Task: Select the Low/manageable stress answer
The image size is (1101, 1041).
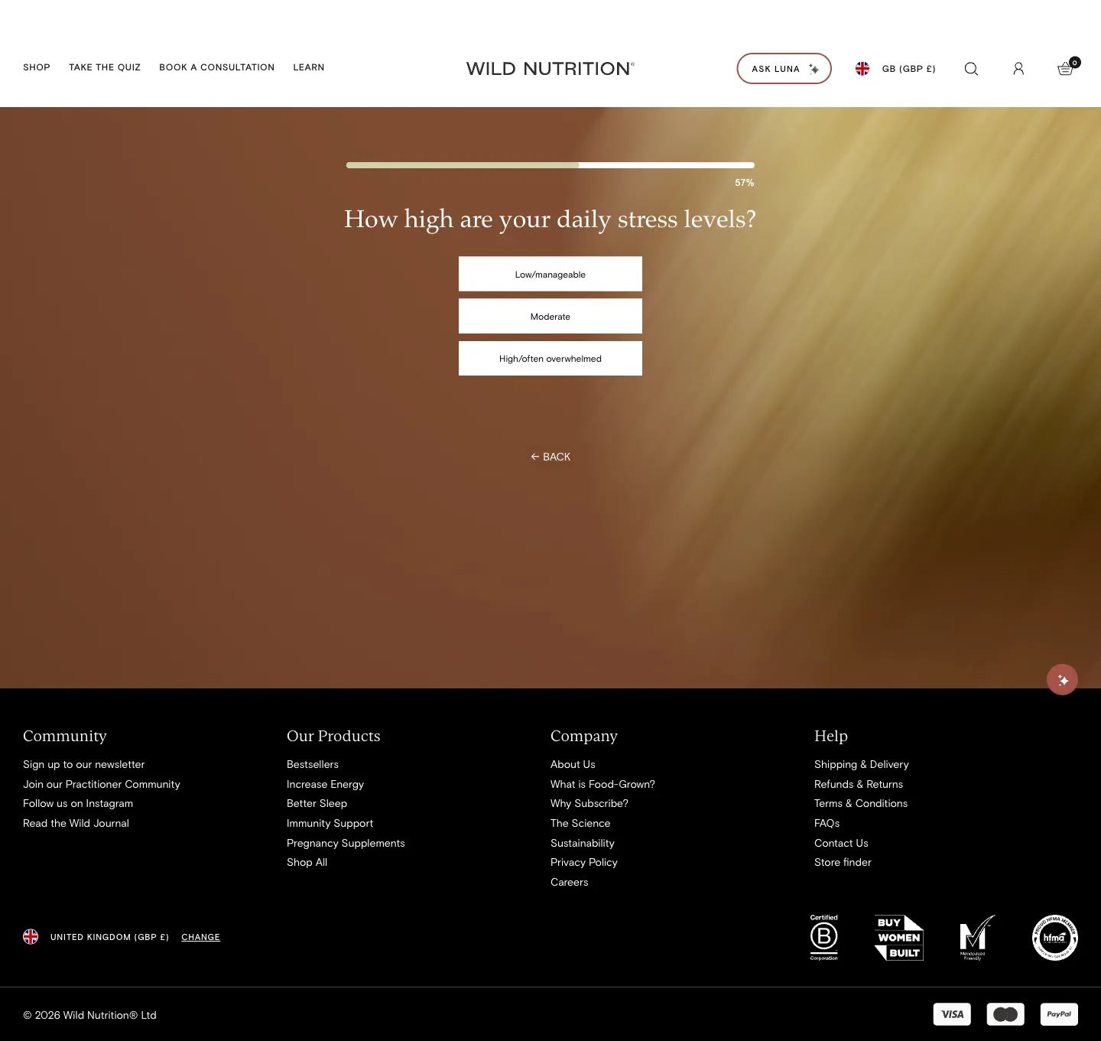Action: tap(550, 274)
